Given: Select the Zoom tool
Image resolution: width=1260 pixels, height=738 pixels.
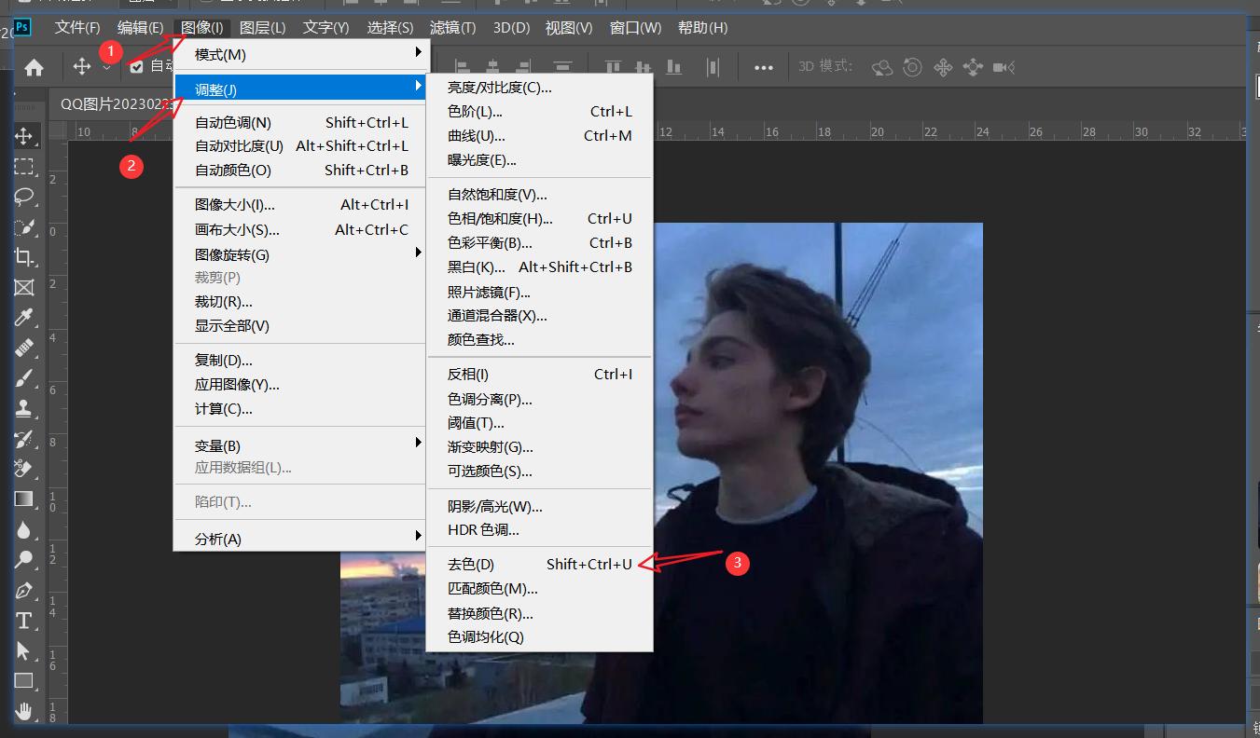Looking at the screenshot, I should pos(25,557).
